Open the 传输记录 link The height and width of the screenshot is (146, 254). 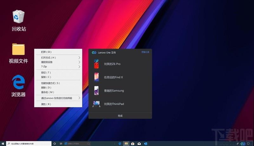pos(145,52)
